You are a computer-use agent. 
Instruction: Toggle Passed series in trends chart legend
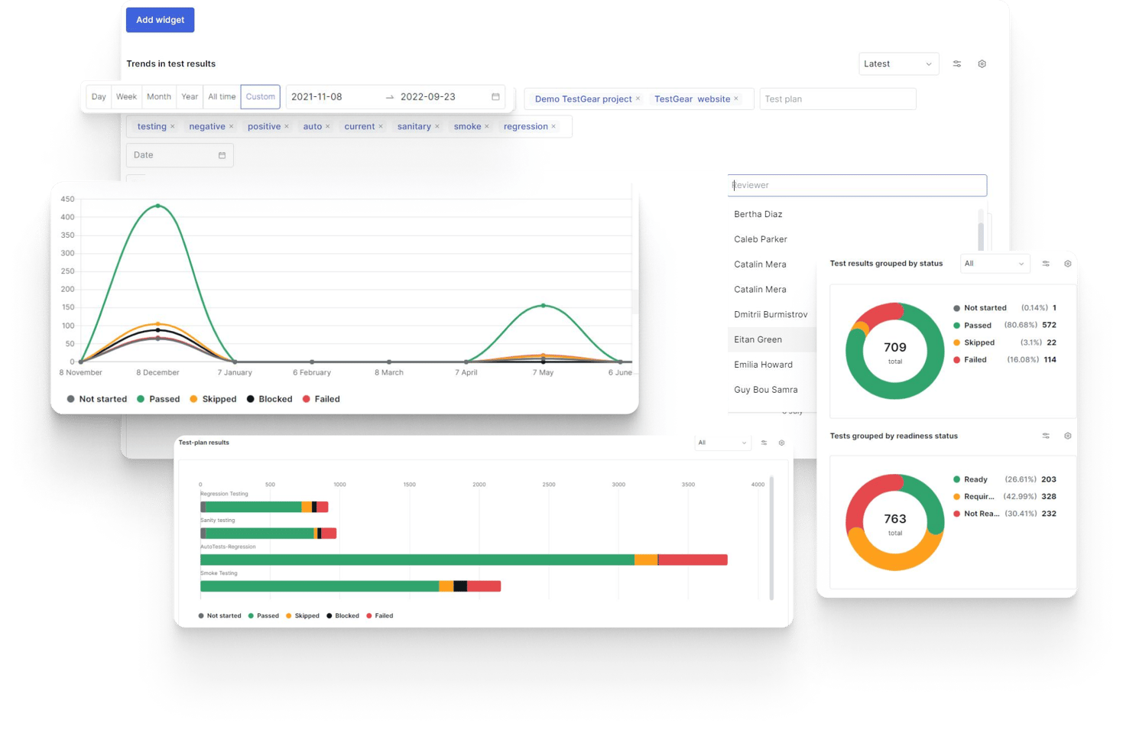point(158,399)
